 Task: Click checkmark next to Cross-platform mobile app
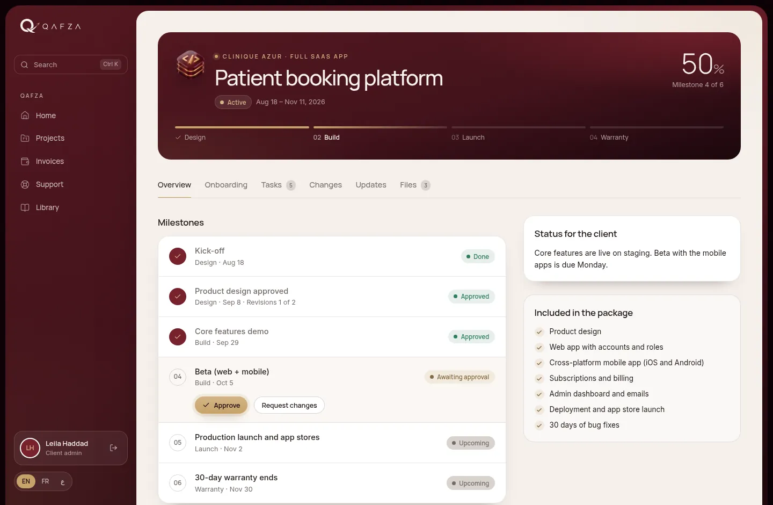pos(539,363)
